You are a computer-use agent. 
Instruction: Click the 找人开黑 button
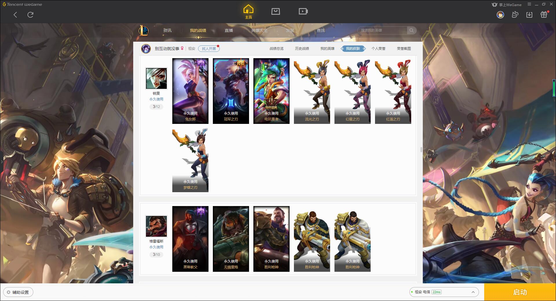[209, 49]
